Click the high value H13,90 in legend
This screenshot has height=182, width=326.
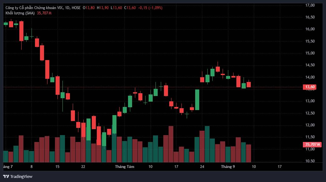pyautogui.click(x=103, y=8)
